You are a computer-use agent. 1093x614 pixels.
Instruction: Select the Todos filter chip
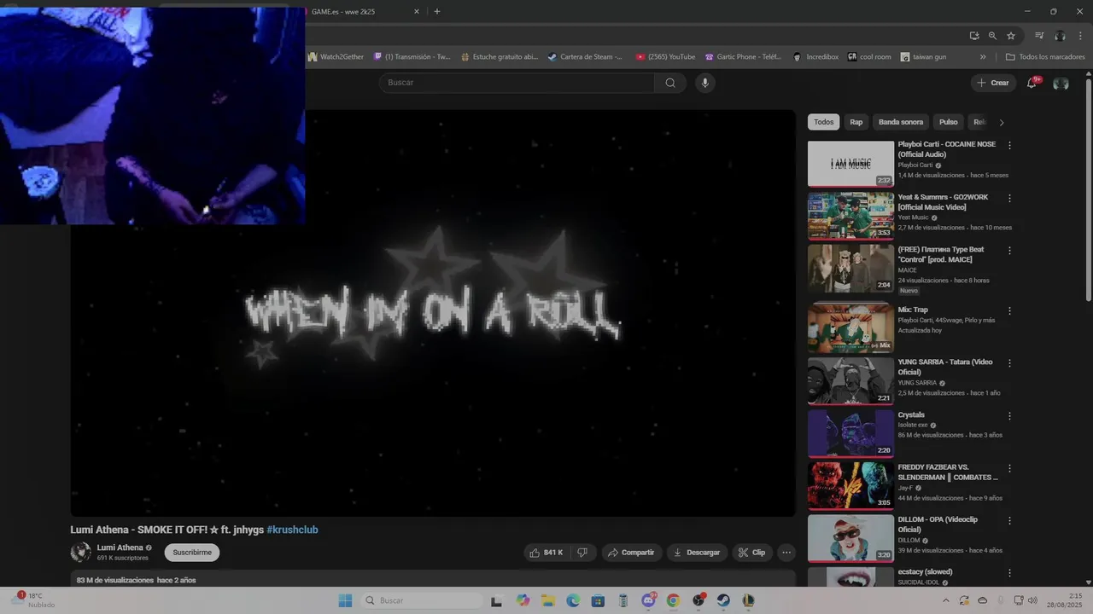pyautogui.click(x=823, y=122)
